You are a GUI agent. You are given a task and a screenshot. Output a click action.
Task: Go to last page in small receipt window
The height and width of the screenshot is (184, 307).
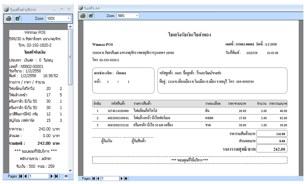click(x=56, y=176)
